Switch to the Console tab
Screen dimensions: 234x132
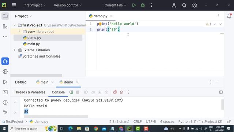tap(58, 92)
